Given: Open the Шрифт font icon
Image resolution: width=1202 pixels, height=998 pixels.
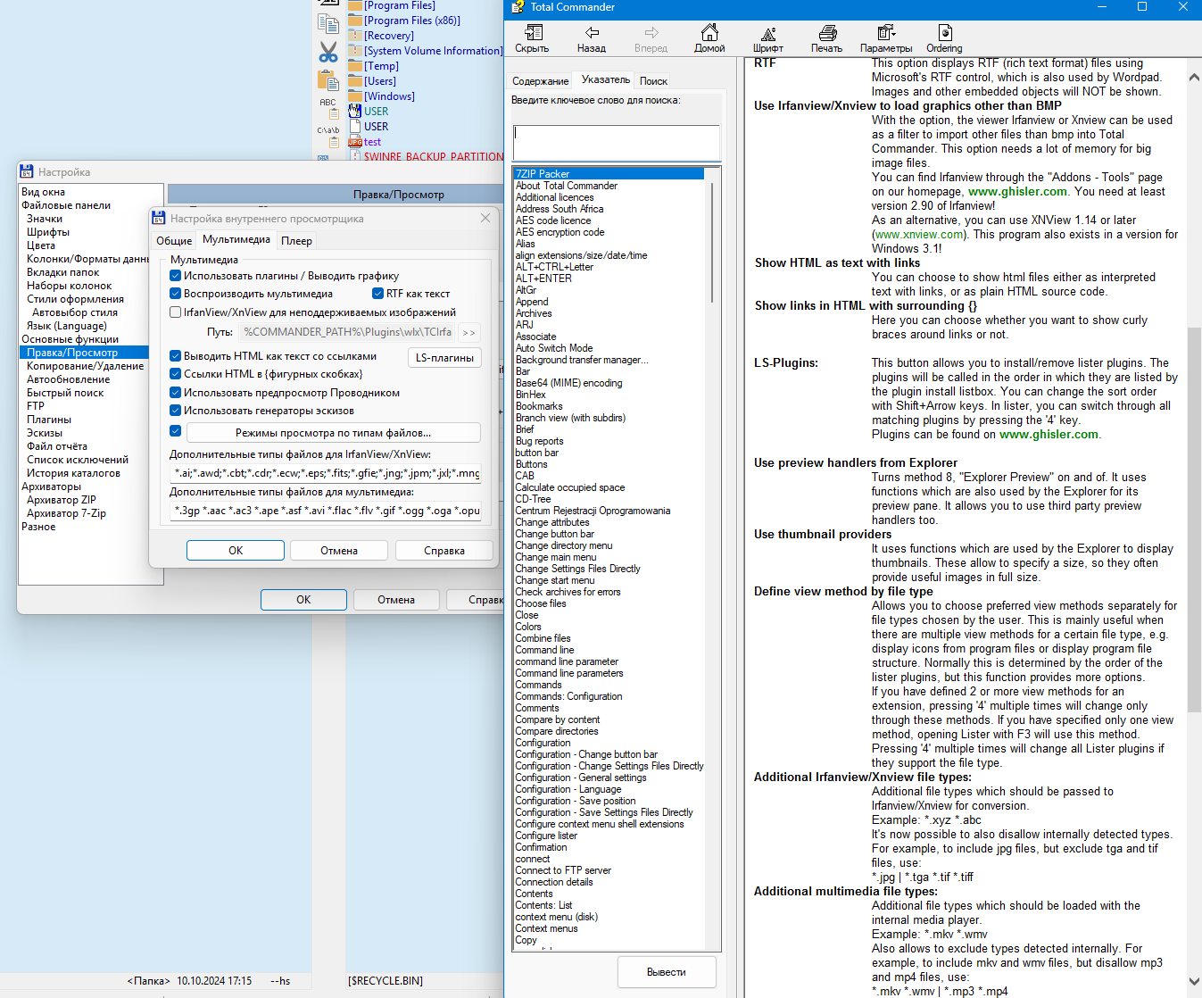Looking at the screenshot, I should (768, 33).
